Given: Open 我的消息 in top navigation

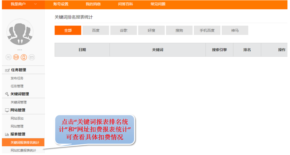Looking at the screenshot, I should 93,4.
